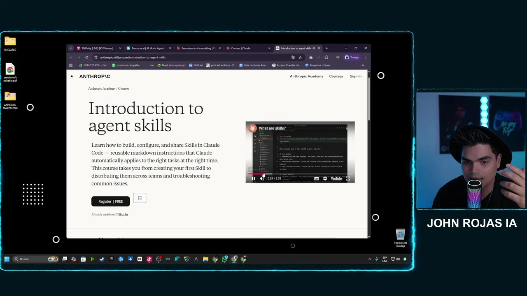Open Epic Games launcher on taskbar
Screen dimensions: 527x296
(111, 259)
